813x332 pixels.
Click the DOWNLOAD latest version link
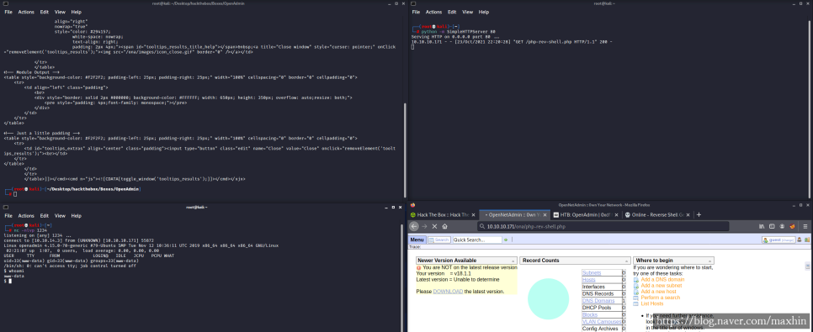click(448, 292)
